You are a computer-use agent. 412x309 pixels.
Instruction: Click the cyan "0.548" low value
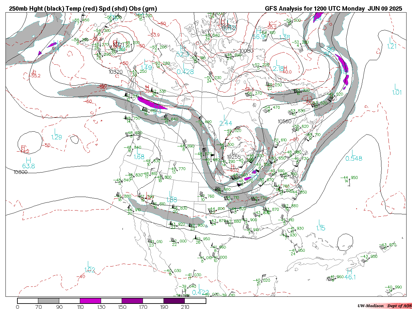(x=354, y=158)
